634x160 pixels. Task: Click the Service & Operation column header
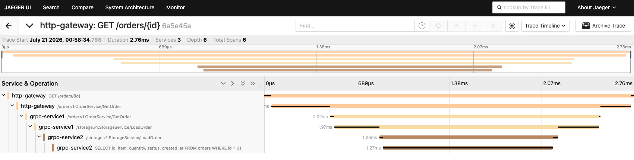(x=30, y=83)
